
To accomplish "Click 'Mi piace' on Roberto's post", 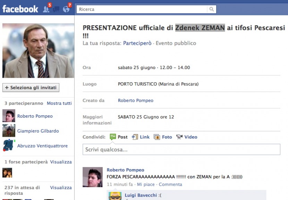I will [x=146, y=184].
